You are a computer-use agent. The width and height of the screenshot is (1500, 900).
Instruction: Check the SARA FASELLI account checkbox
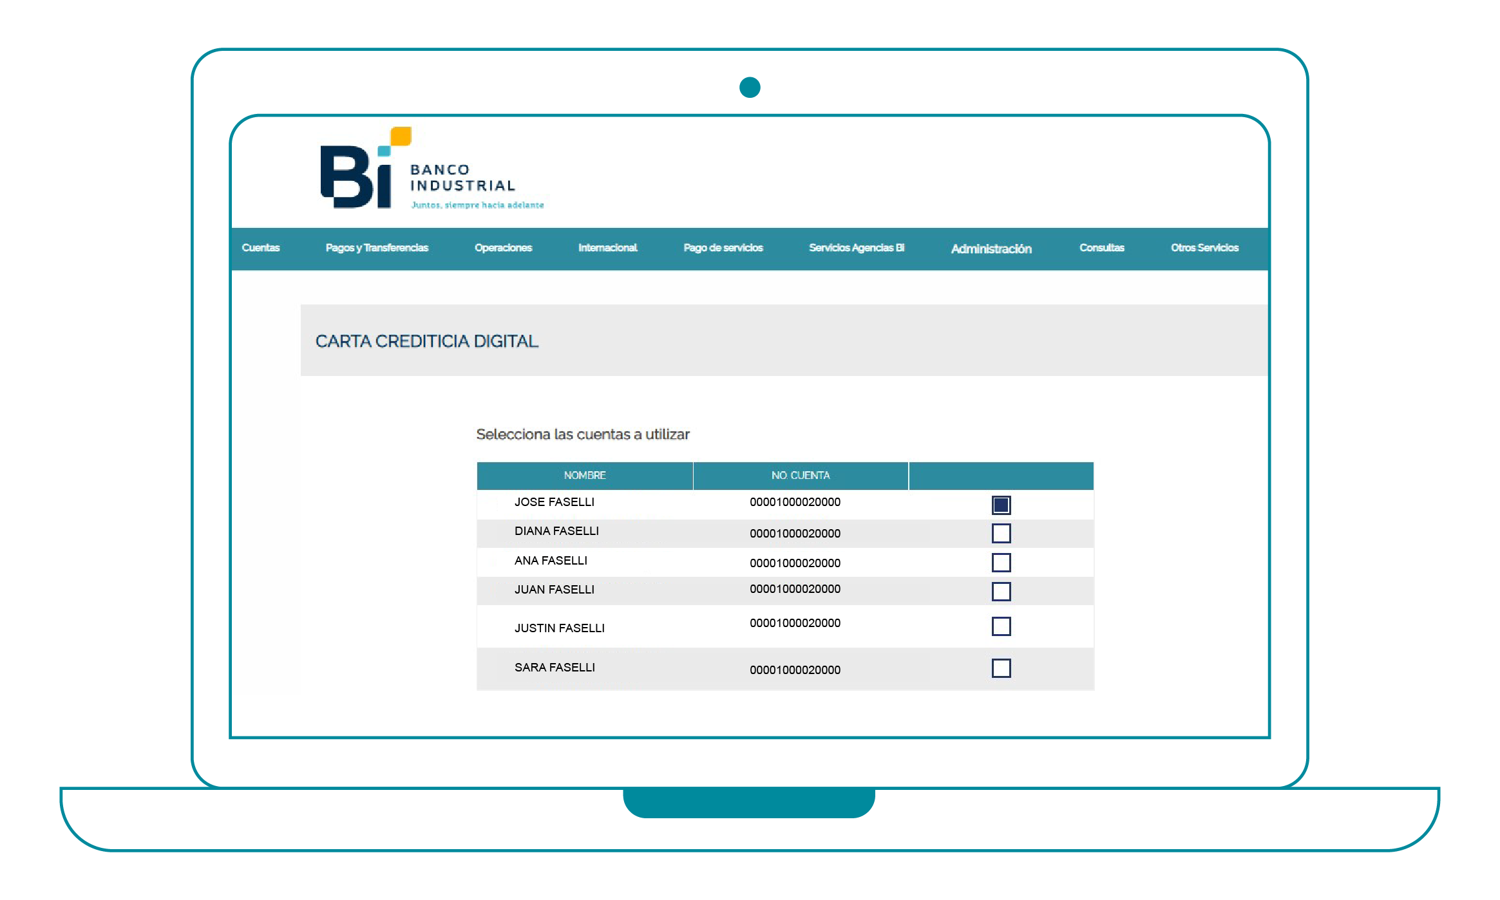pyautogui.click(x=1001, y=668)
